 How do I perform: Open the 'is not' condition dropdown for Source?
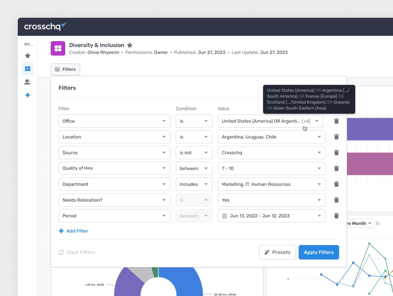point(194,152)
